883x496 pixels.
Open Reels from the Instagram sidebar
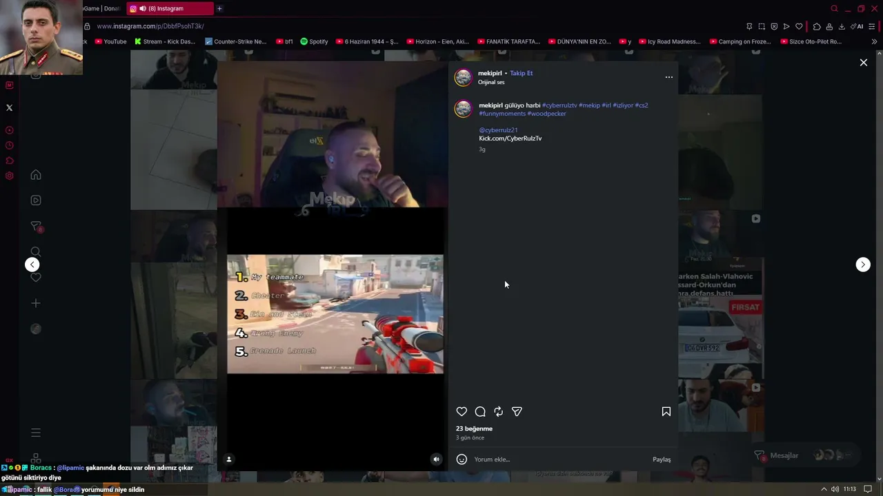tap(36, 200)
